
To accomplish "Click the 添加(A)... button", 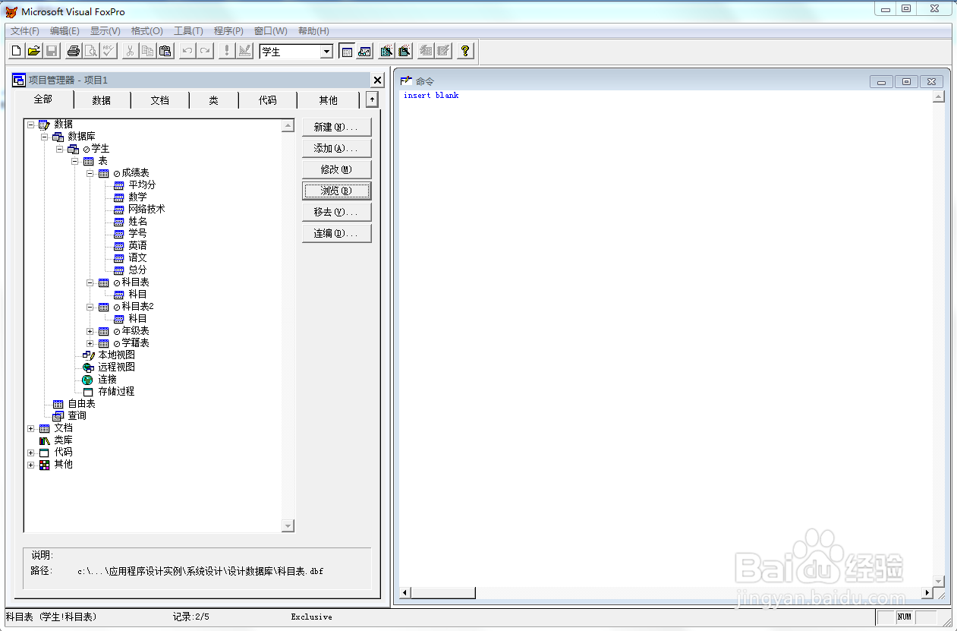I will click(x=336, y=148).
